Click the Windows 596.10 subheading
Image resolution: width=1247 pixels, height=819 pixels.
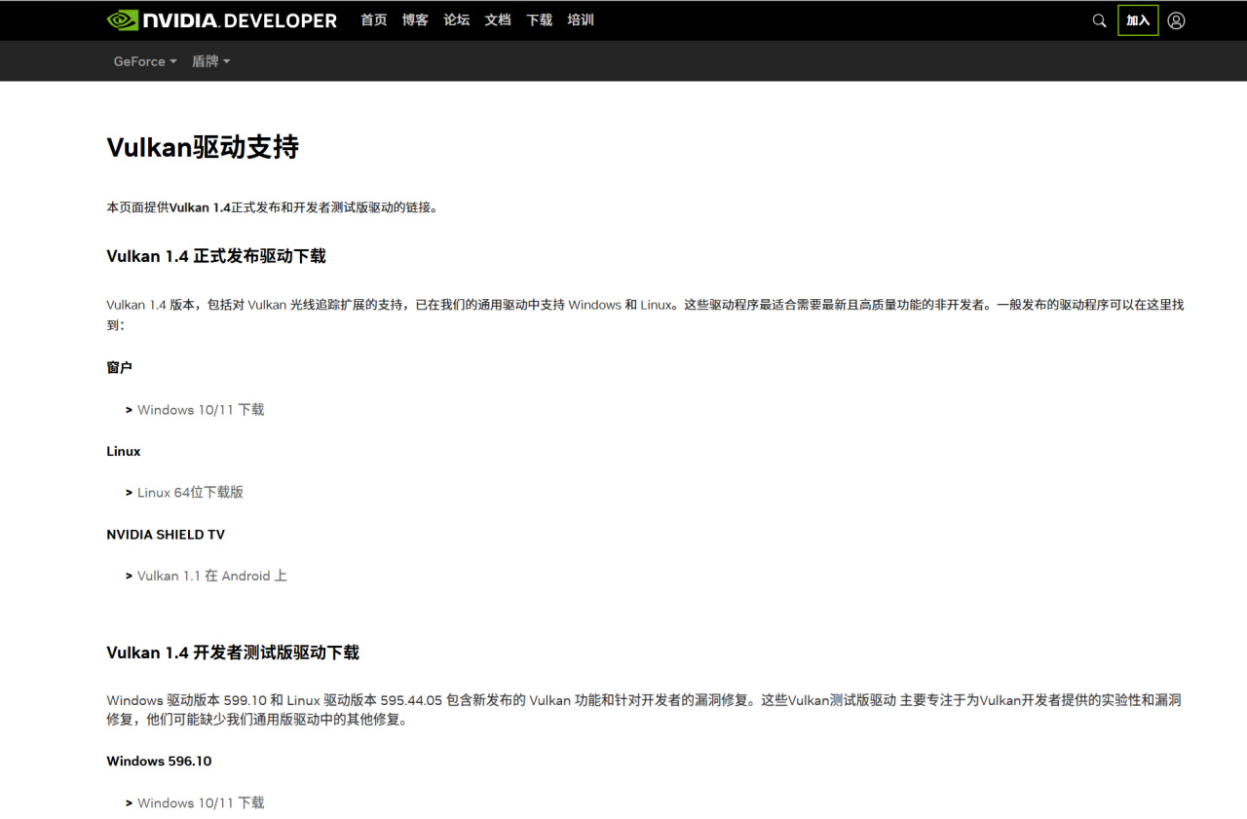(159, 761)
